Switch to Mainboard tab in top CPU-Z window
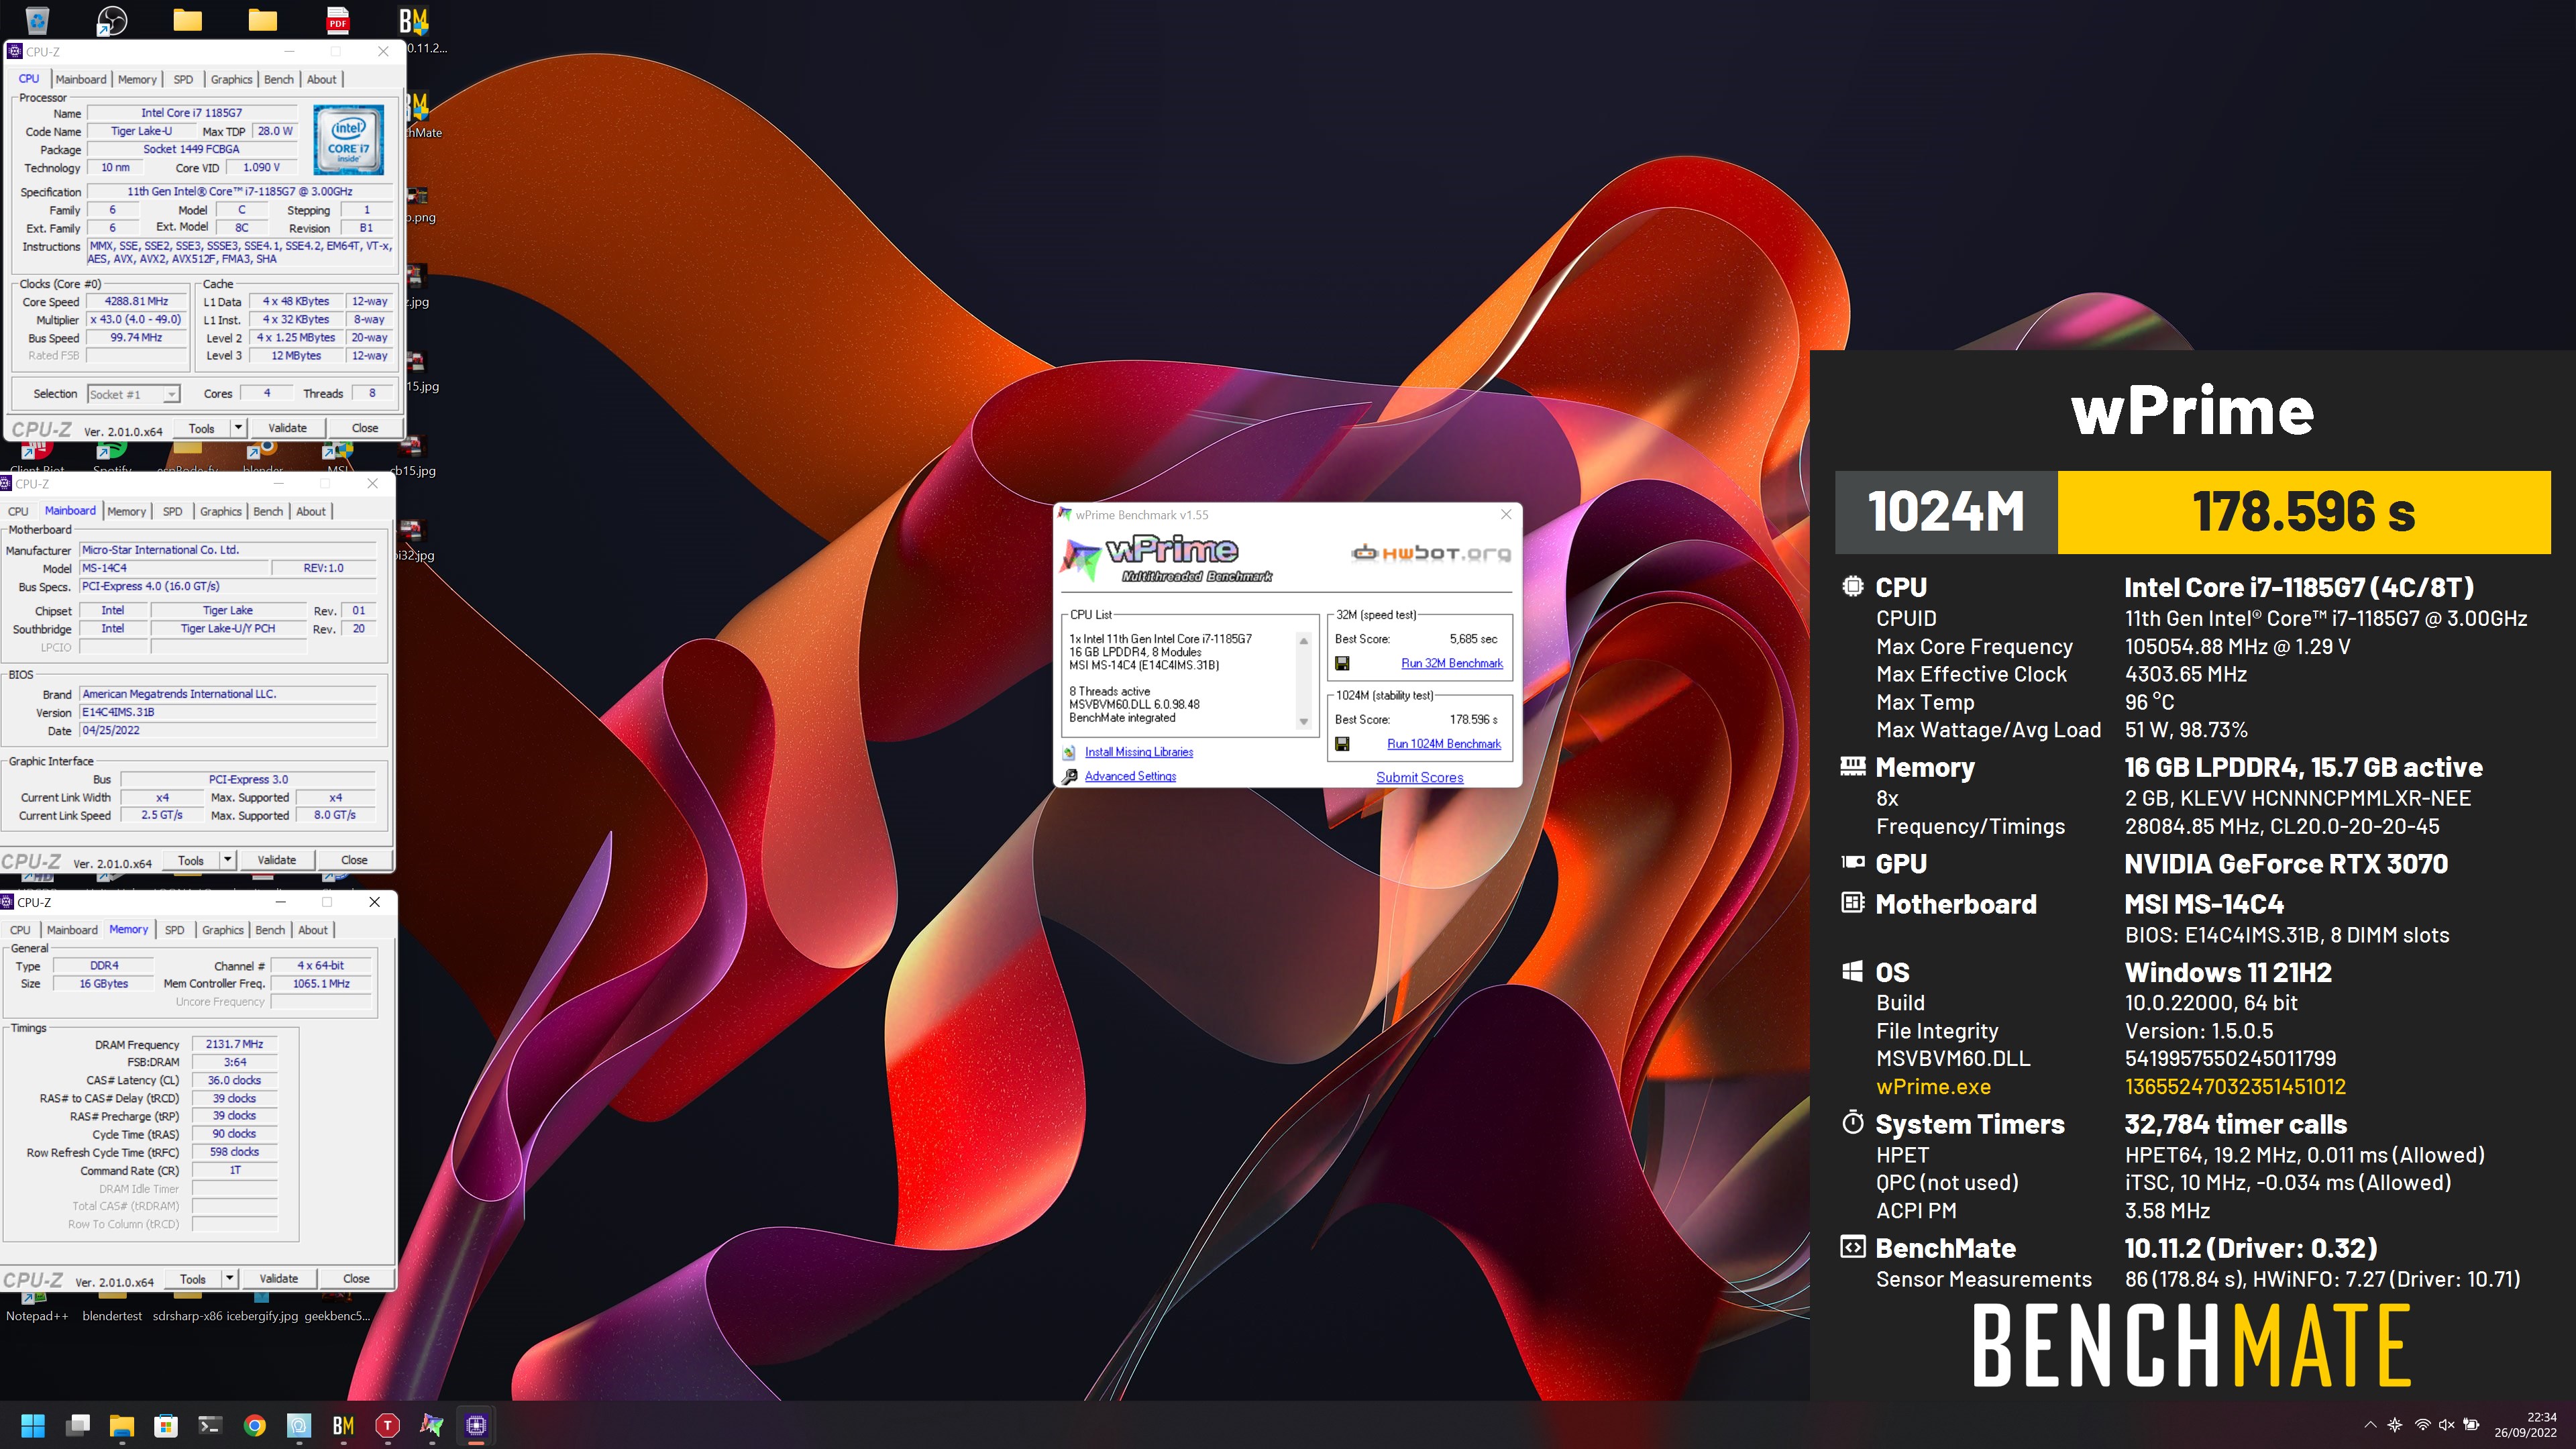Screen dimensions: 2576x1449 [81, 79]
